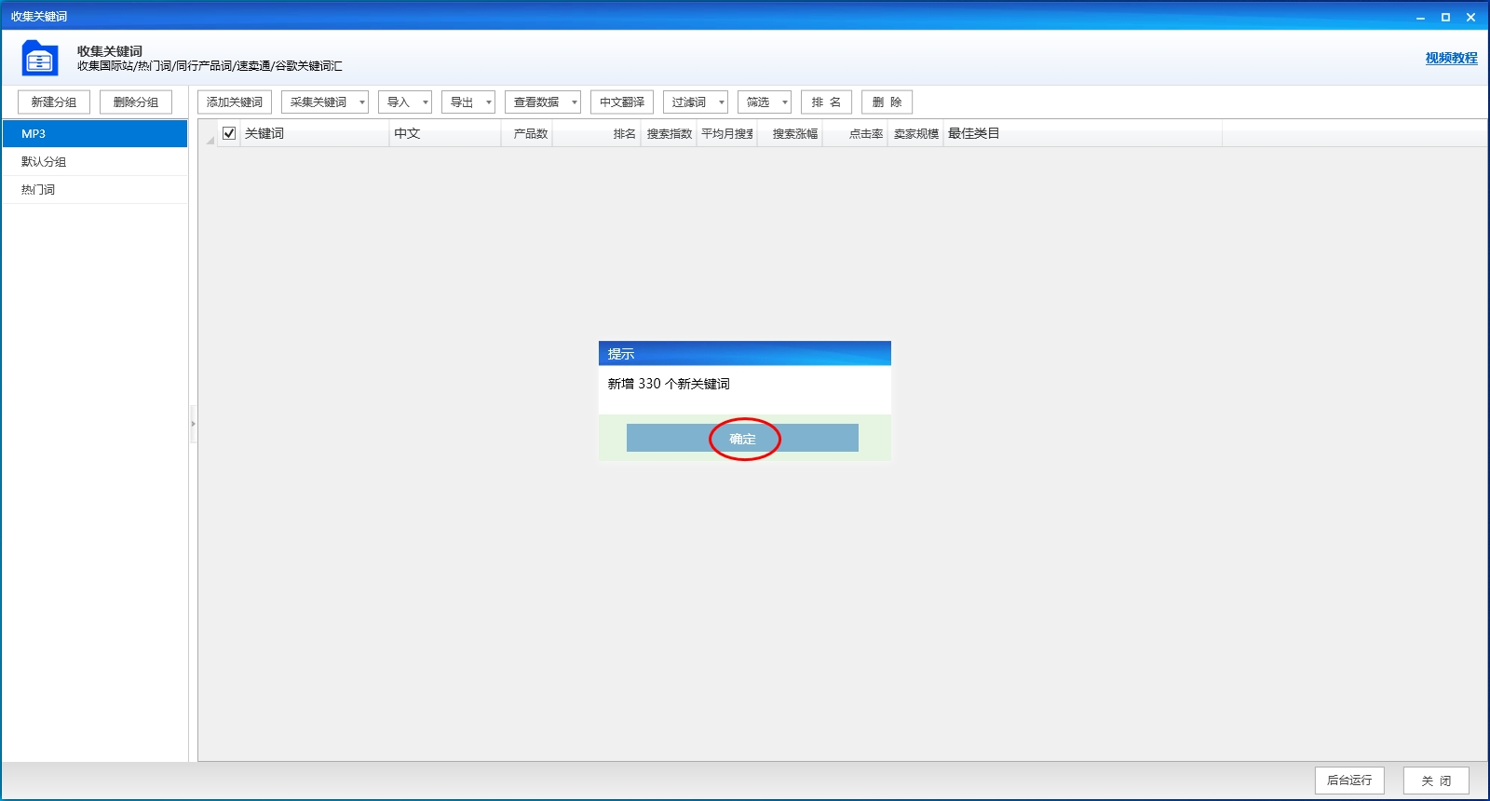Click the 排名 ranking toolbar button

point(826,102)
